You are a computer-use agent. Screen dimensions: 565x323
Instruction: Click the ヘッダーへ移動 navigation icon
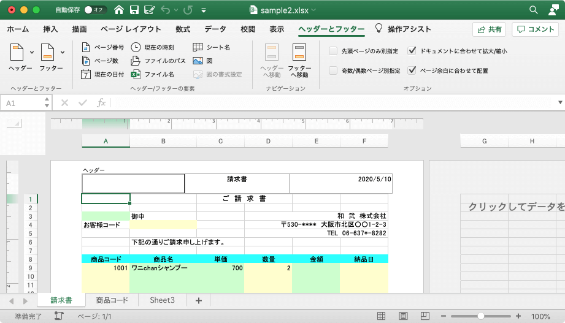(x=272, y=61)
